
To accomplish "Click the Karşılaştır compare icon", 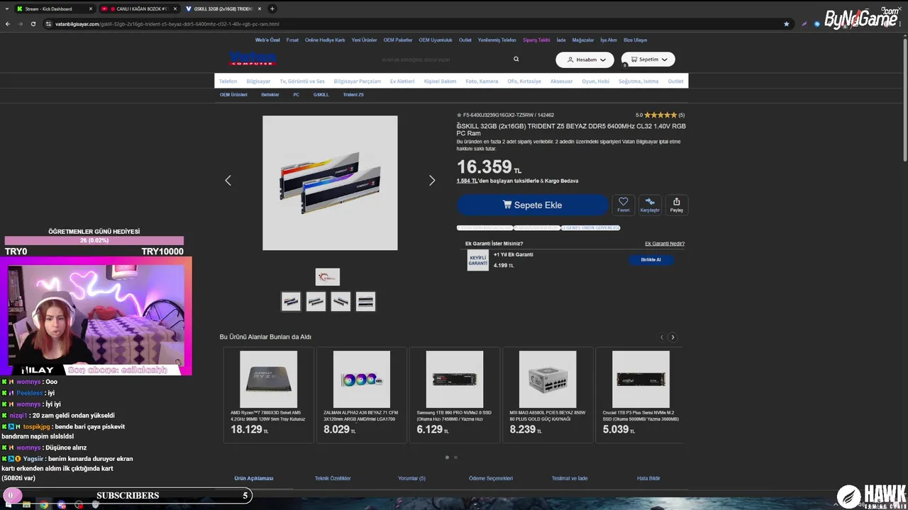I will [650, 205].
